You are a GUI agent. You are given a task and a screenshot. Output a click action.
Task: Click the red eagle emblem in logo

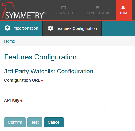click(8, 9)
